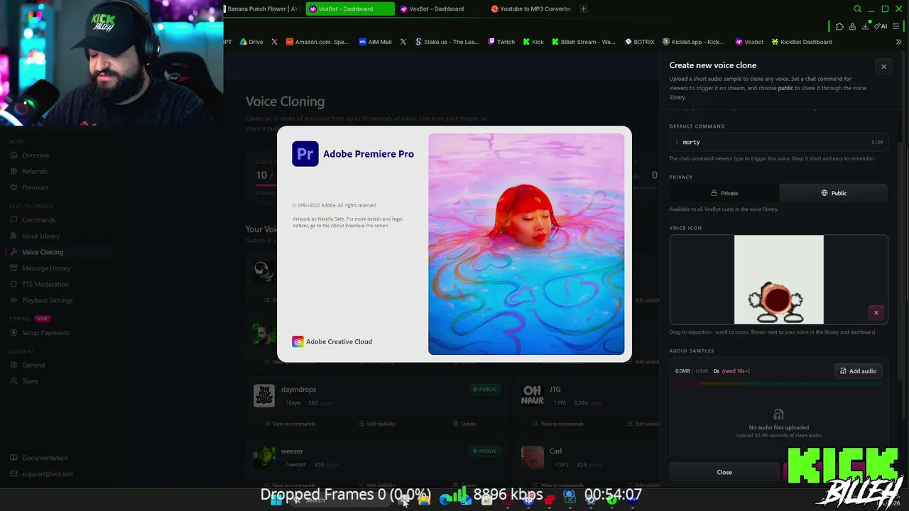The image size is (909, 511).
Task: Switch to the active VoxBot Dashboard tab
Action: click(350, 9)
